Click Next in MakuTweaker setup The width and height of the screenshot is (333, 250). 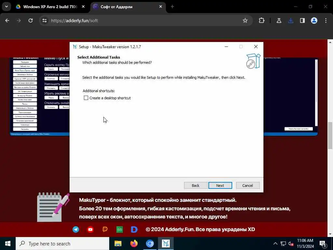tap(220, 185)
